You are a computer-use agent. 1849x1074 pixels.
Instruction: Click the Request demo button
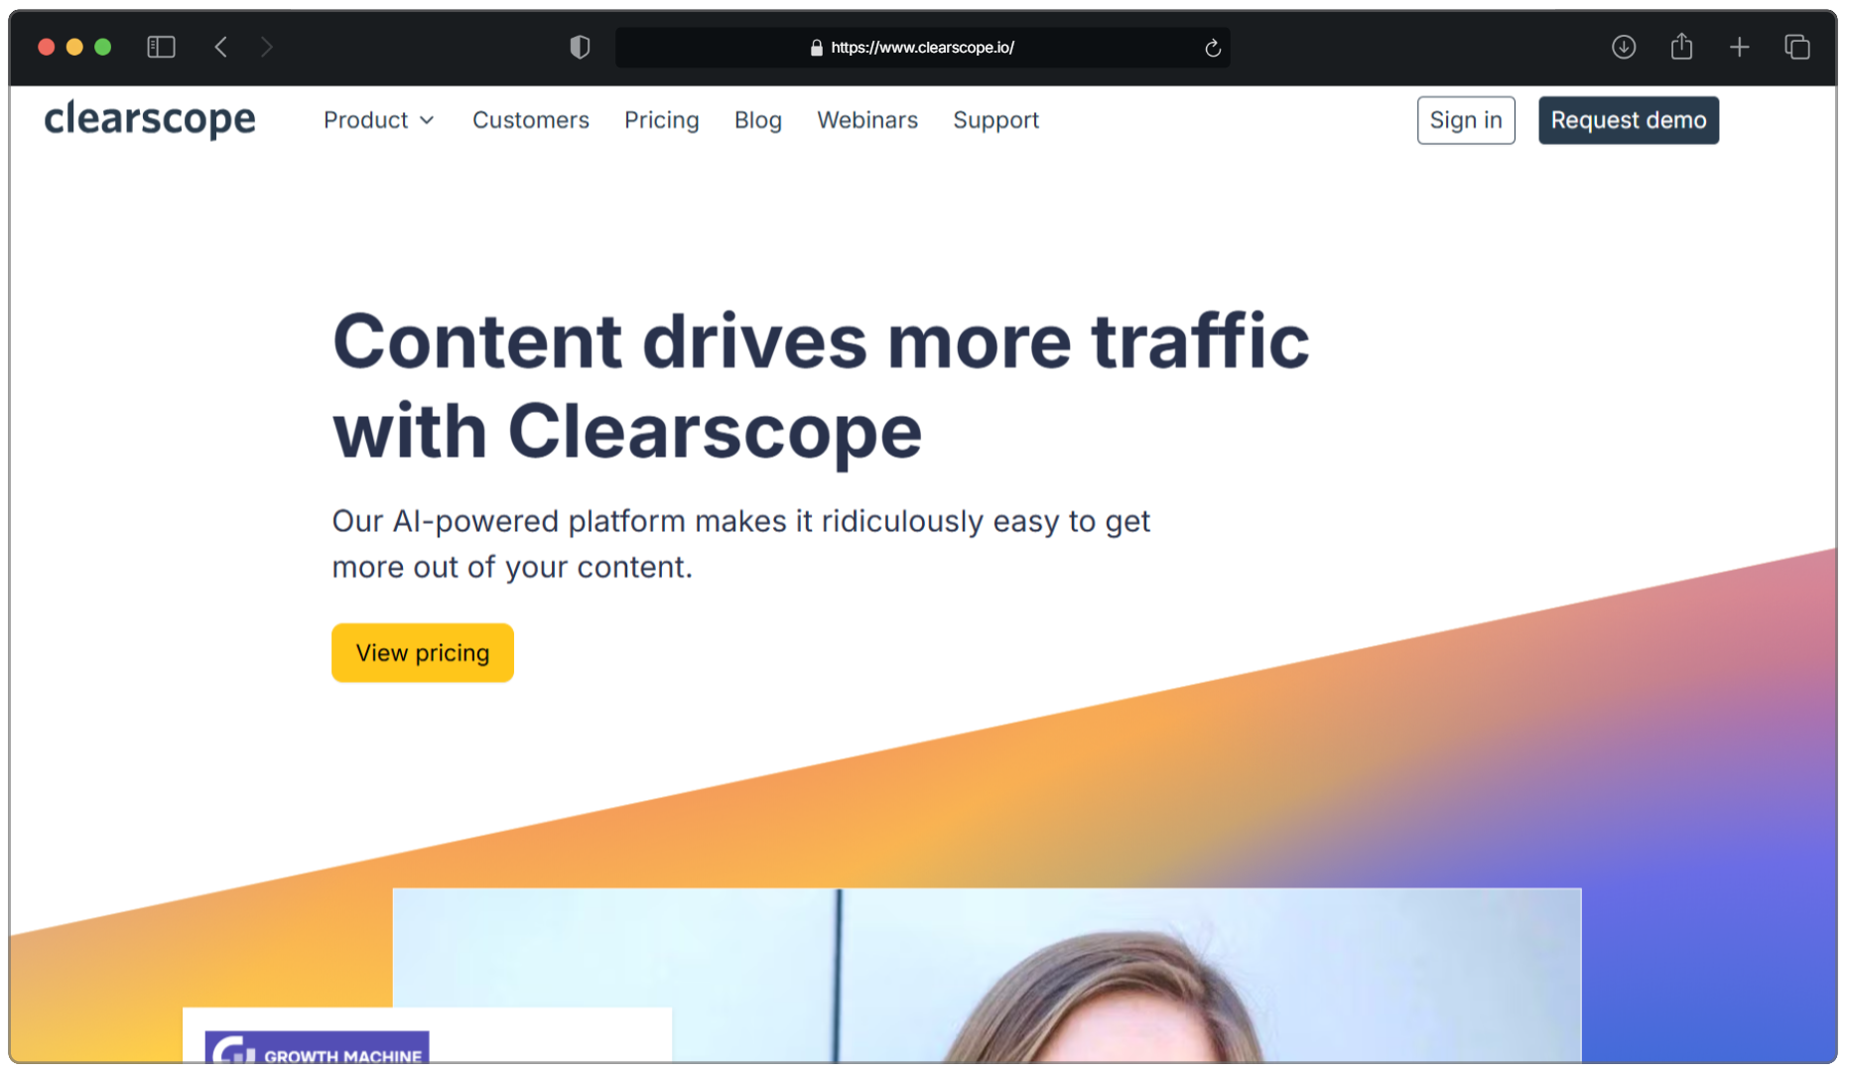[1629, 120]
